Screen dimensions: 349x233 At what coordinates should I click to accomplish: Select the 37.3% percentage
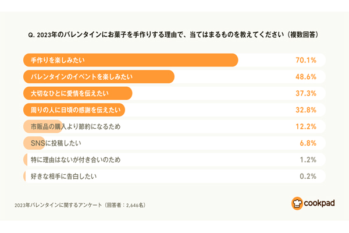tap(305, 93)
